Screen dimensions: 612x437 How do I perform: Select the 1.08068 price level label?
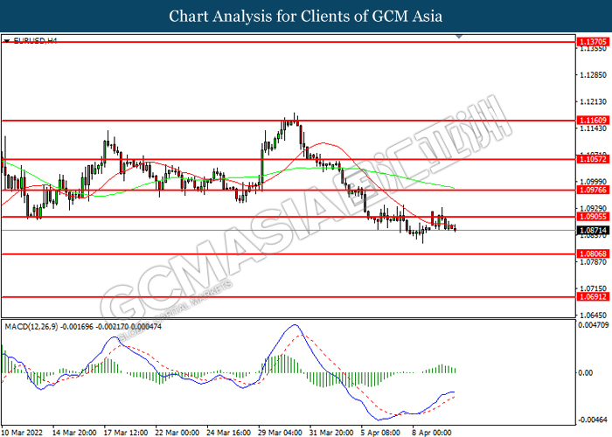593,253
